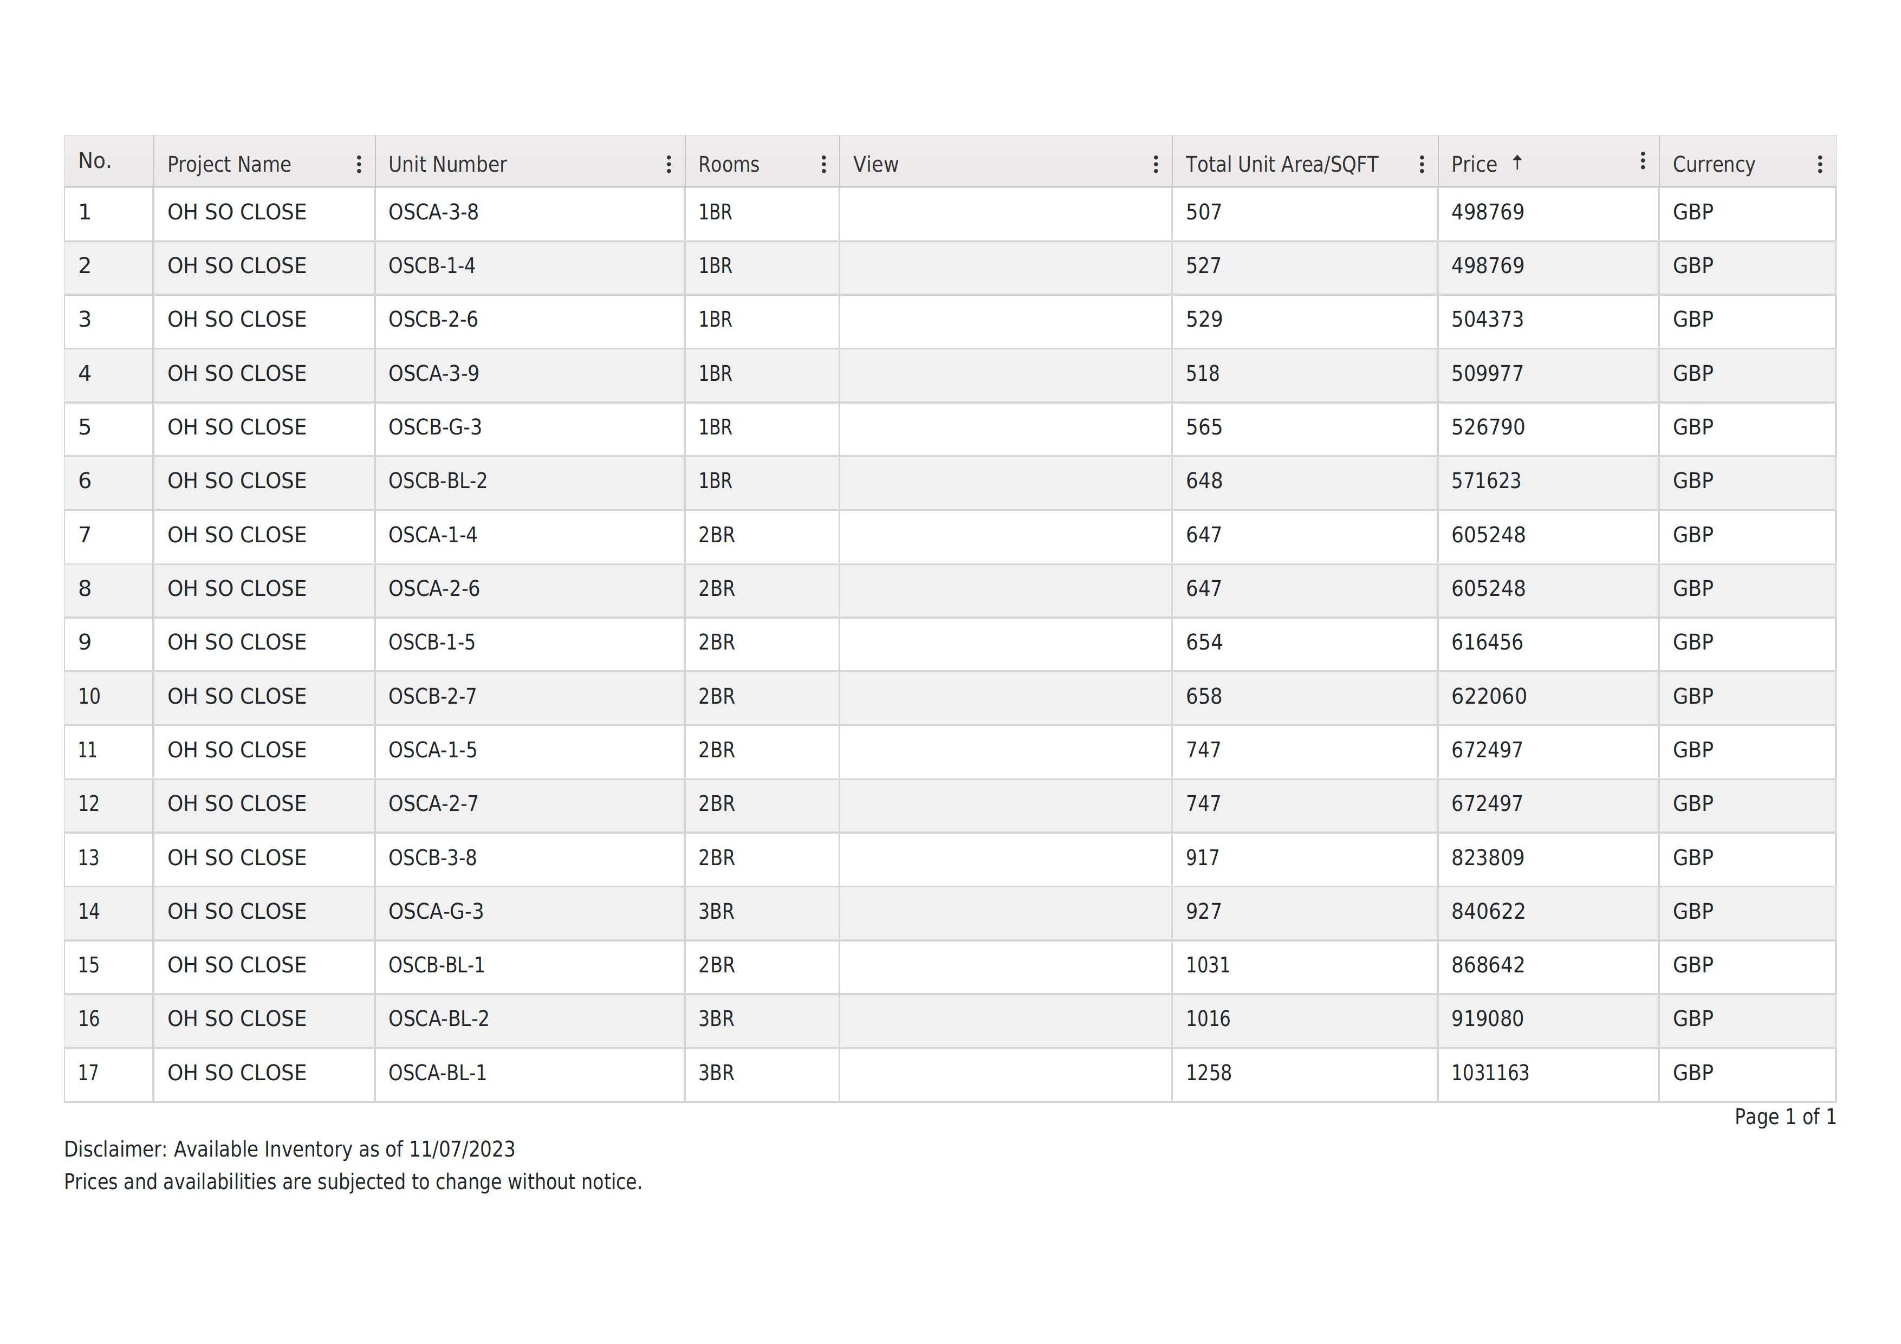The height and width of the screenshot is (1344, 1901).
Task: Select unit number OSCB-G-3
Action: pos(434,427)
